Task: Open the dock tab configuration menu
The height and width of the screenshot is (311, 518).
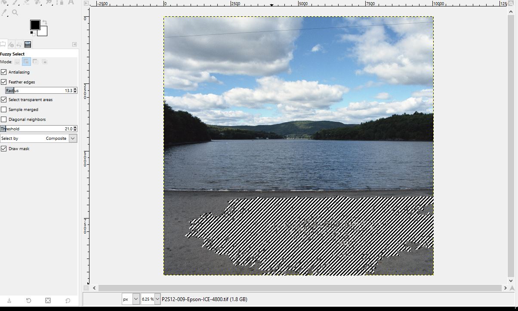Action: [x=74, y=44]
